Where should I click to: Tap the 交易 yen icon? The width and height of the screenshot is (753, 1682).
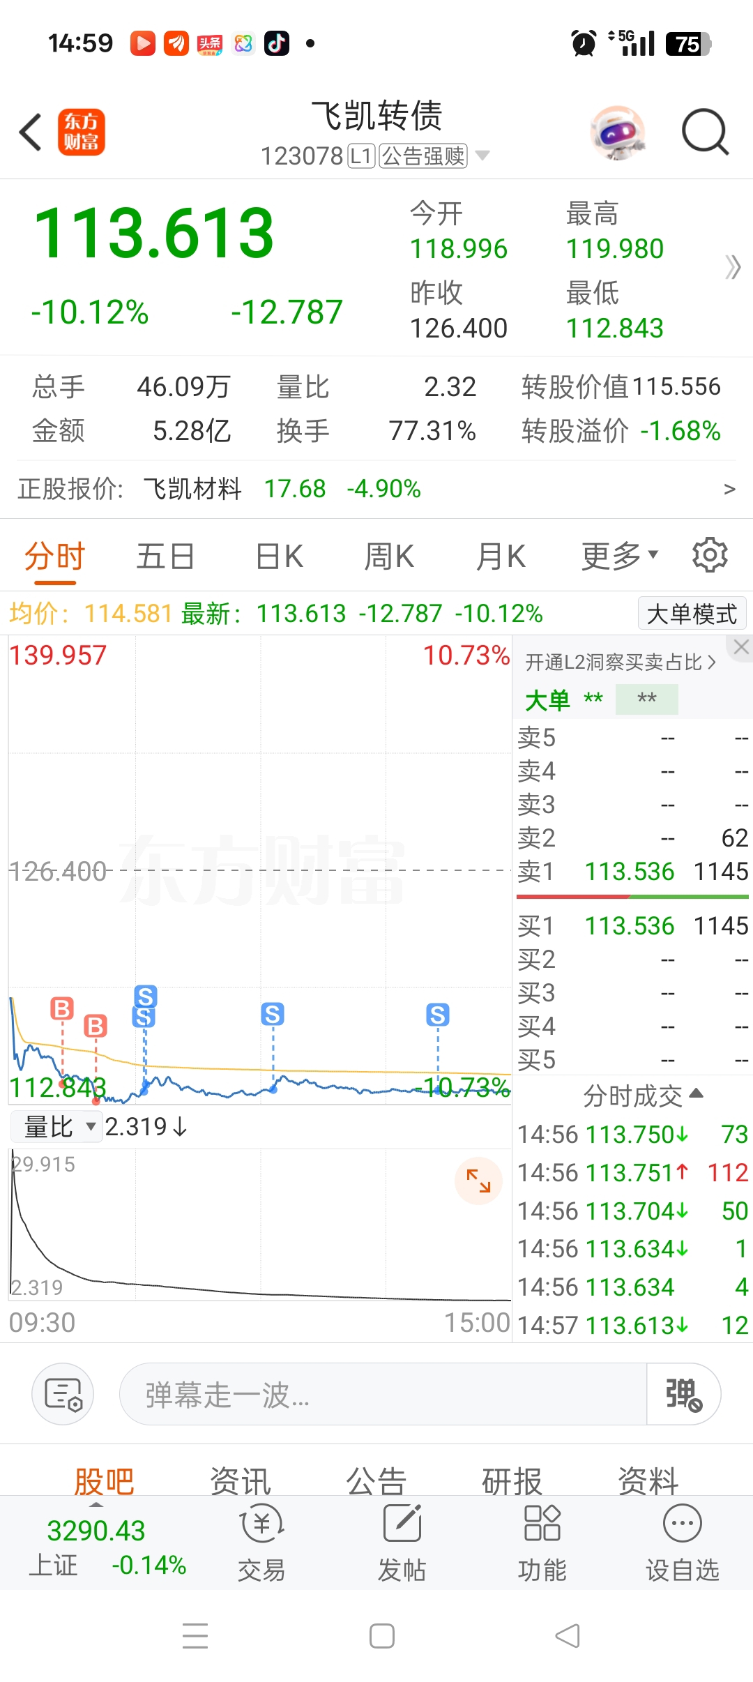[261, 1523]
